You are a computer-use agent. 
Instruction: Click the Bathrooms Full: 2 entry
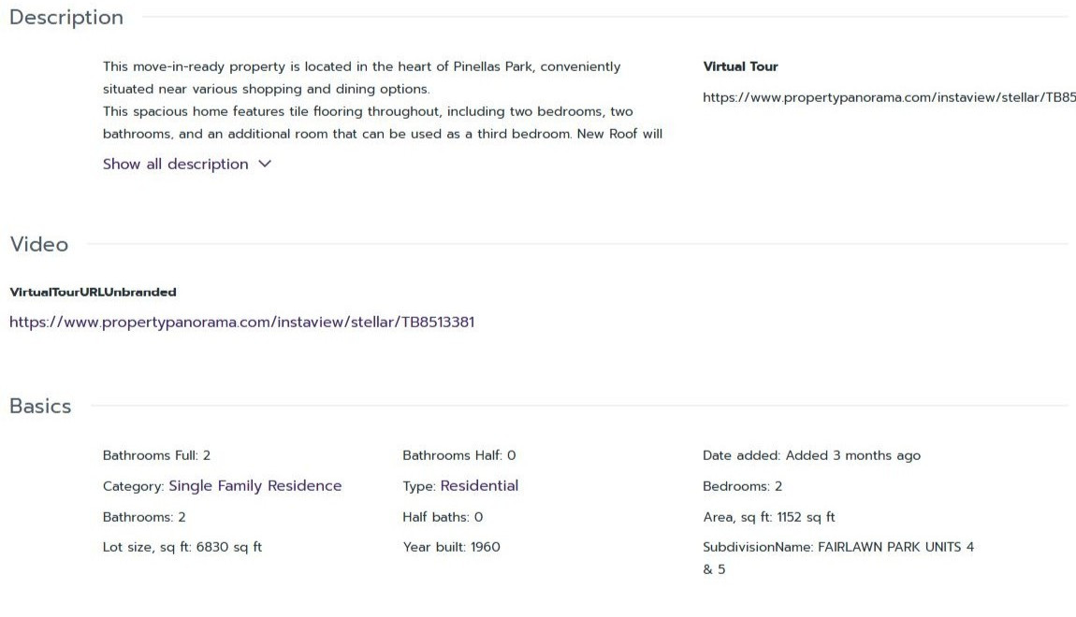tap(156, 455)
